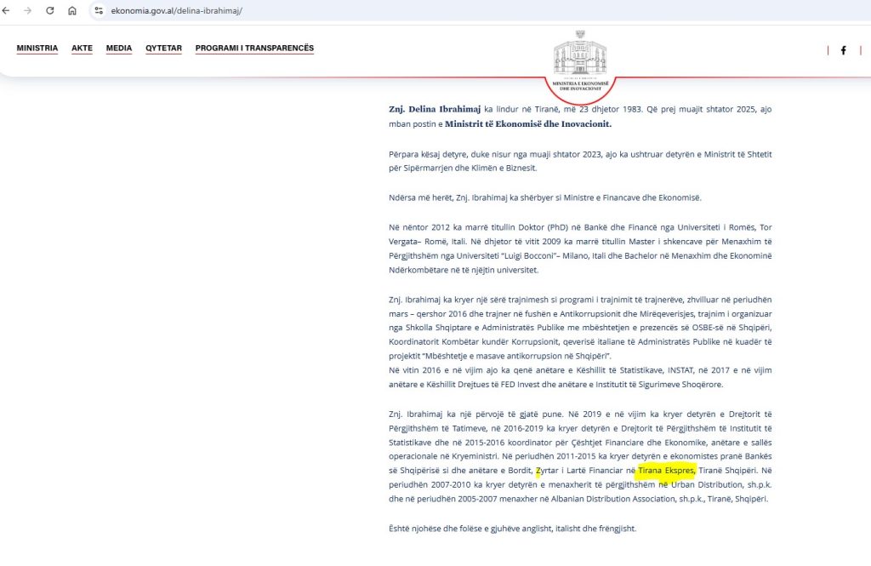This screenshot has height=566, width=871.
Task: Open PROGRAMI I TRANSPARENCËS menu
Action: point(254,49)
